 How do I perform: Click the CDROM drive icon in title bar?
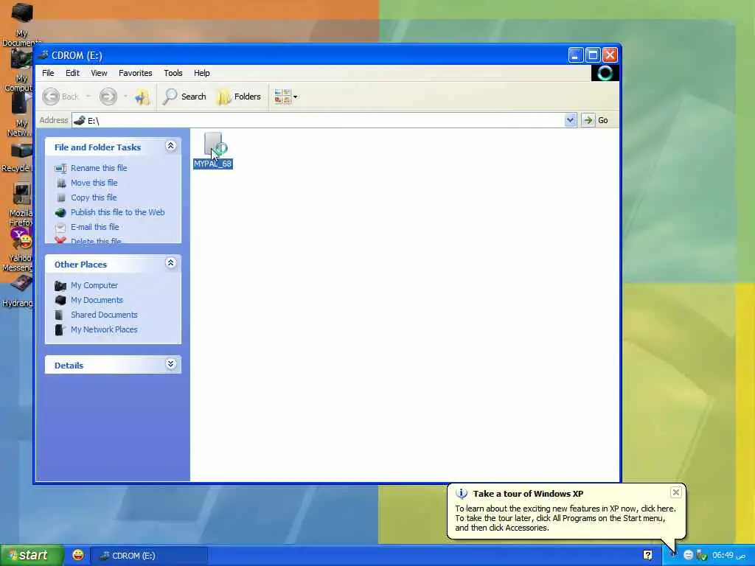point(44,55)
